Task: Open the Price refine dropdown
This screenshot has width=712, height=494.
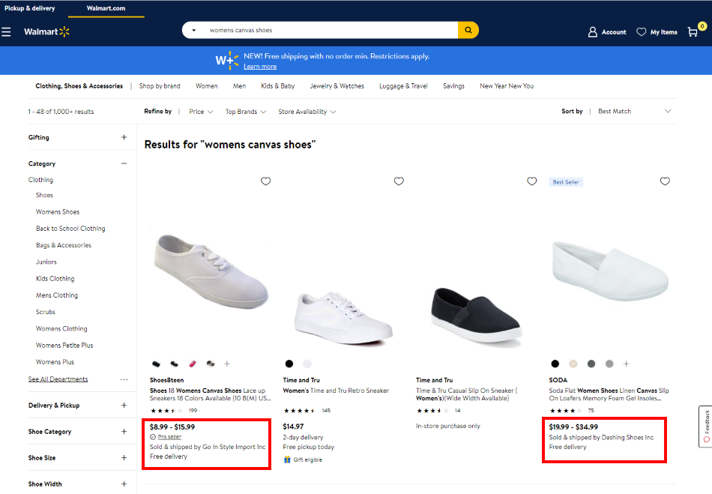Action: pyautogui.click(x=201, y=112)
